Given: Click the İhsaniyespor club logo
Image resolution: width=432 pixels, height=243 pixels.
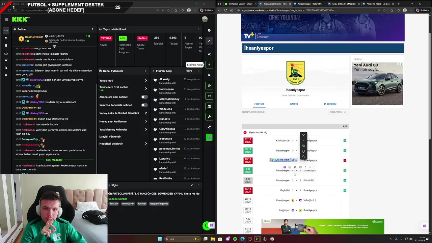Looking at the screenshot, I should pos(295,73).
